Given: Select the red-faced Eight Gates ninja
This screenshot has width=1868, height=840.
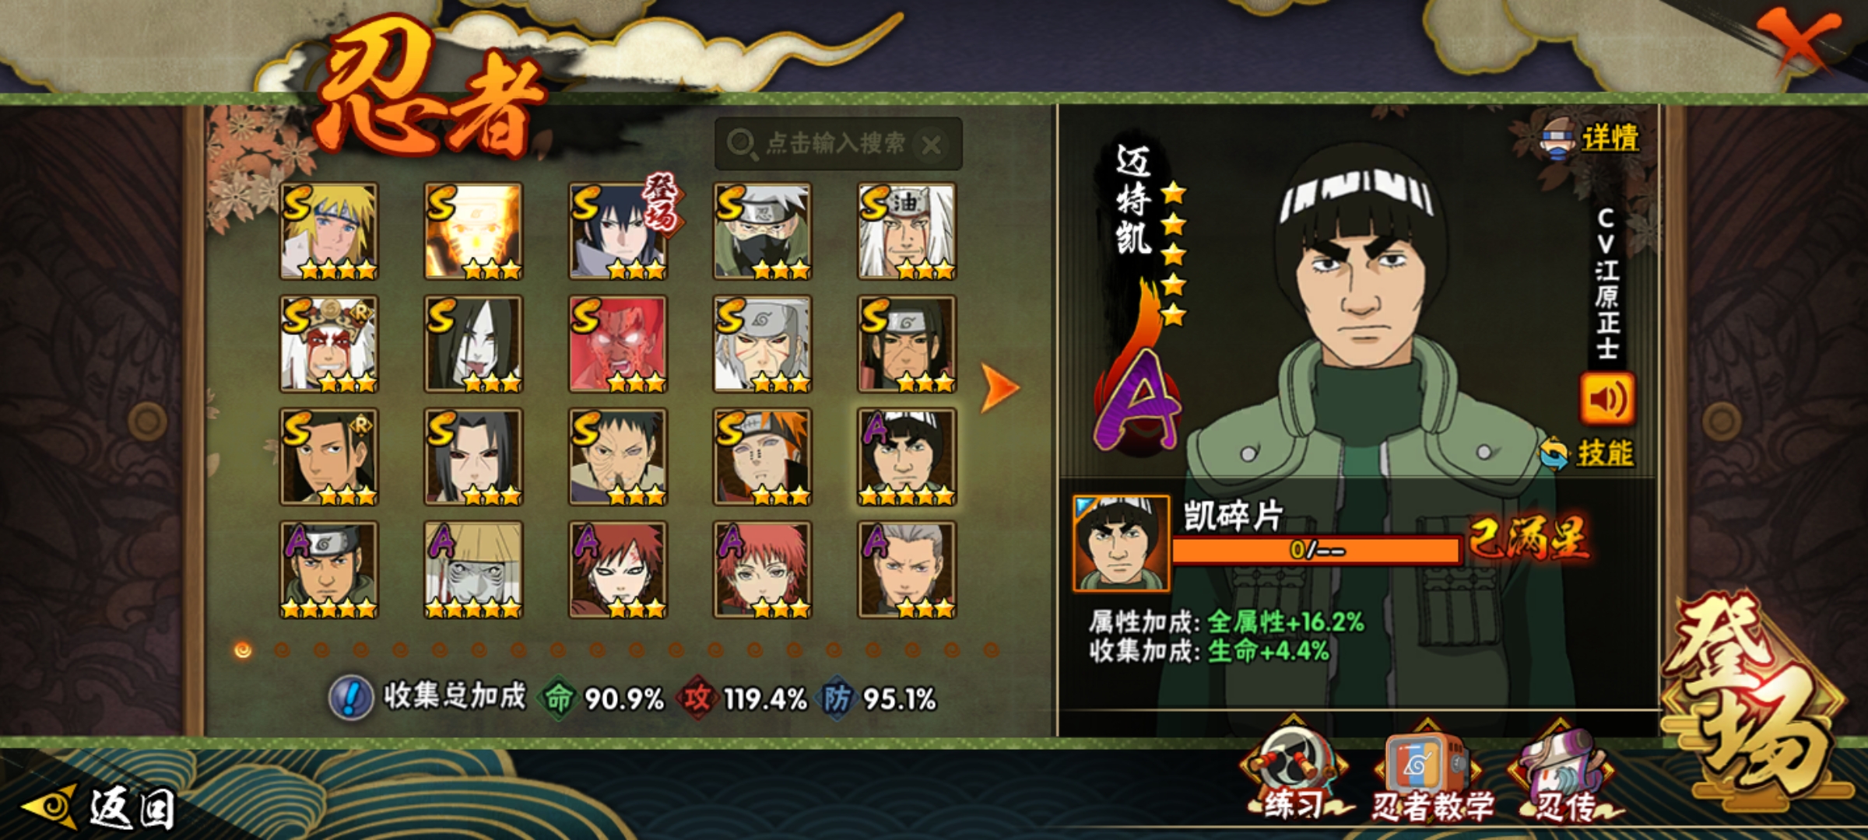Looking at the screenshot, I should (x=617, y=343).
